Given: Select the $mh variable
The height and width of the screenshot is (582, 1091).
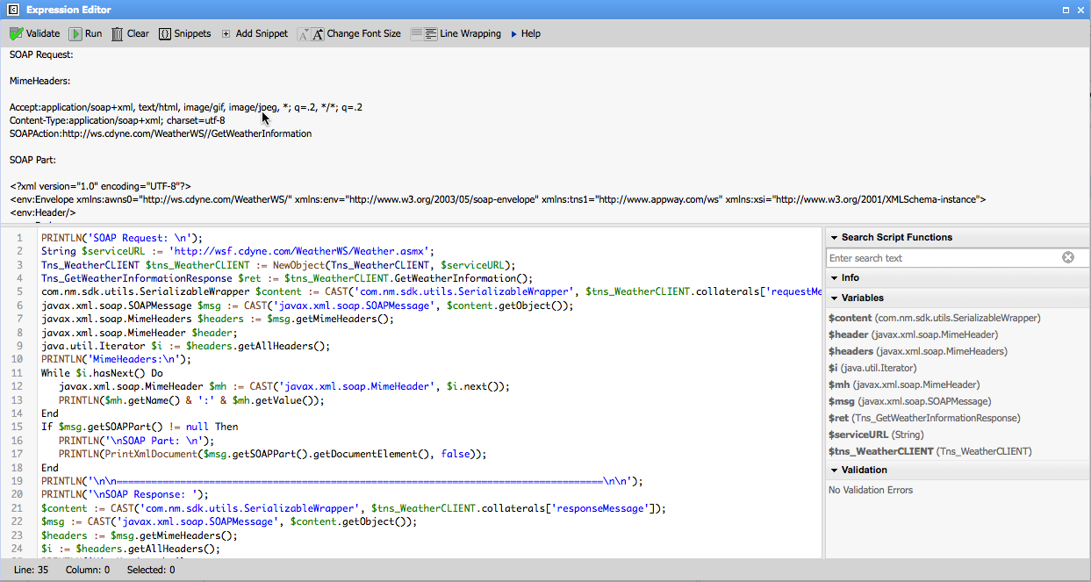Looking at the screenshot, I should [904, 384].
